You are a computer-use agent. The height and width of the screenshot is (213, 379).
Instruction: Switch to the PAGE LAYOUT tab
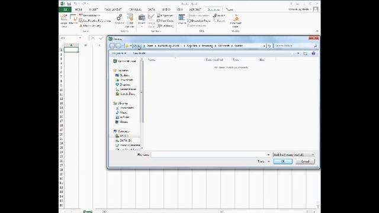tap(113, 9)
